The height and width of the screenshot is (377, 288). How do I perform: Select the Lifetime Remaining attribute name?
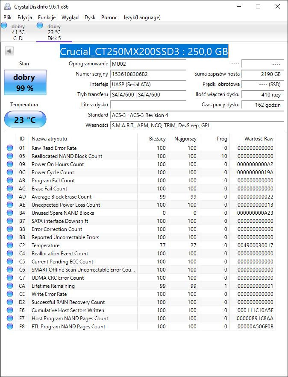coord(53,286)
